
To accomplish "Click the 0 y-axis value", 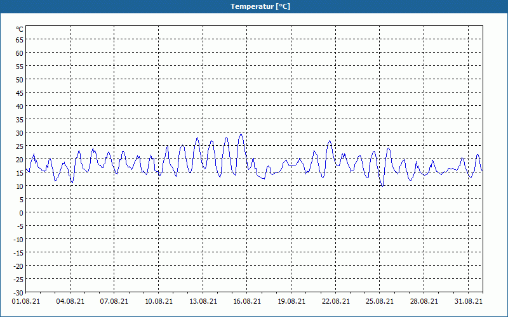I will (x=22, y=213).
